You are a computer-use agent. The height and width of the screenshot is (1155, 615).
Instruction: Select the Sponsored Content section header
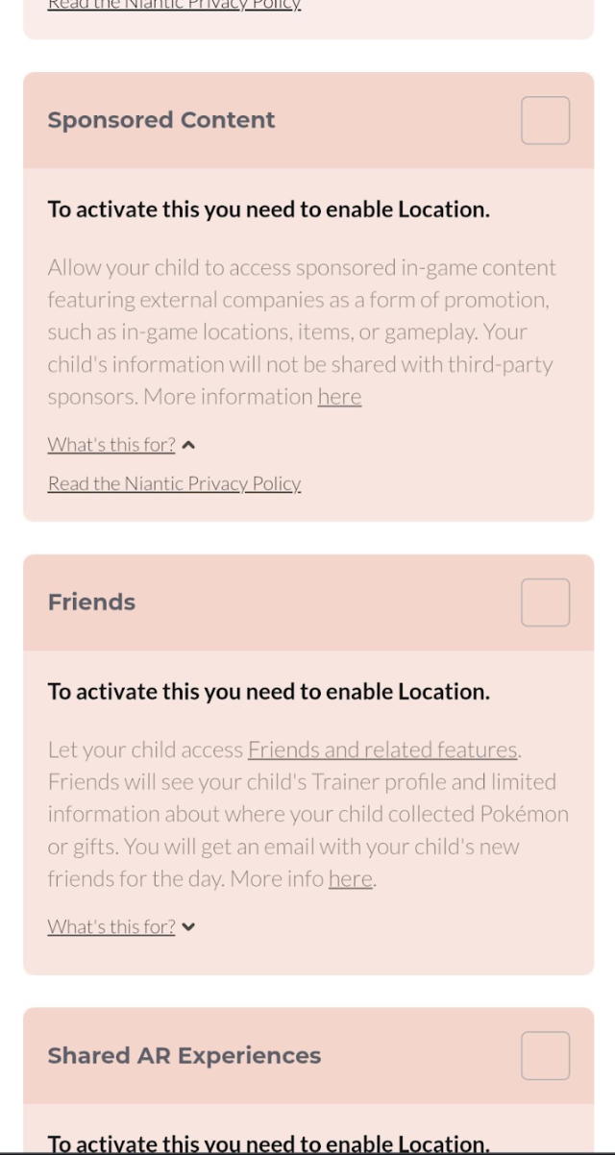(x=160, y=119)
